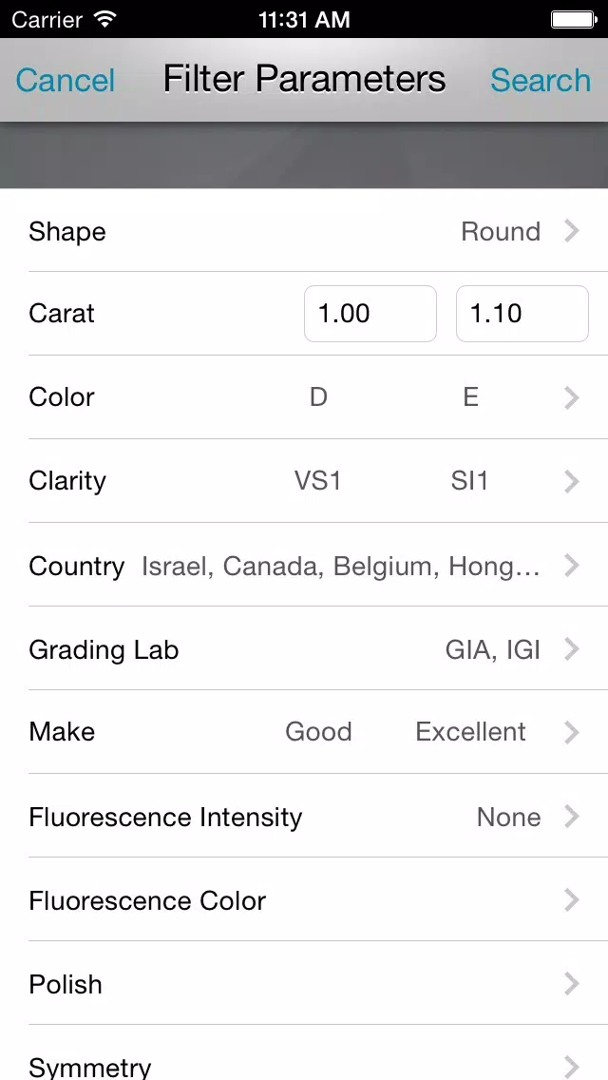
Task: Choose the Make range Good to Excellent
Action: tap(304, 731)
